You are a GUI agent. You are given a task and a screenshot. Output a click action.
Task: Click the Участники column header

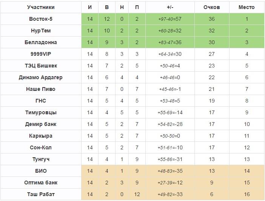click(x=41, y=7)
